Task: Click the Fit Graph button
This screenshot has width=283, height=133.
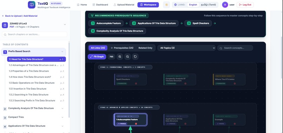Action: tap(97, 57)
